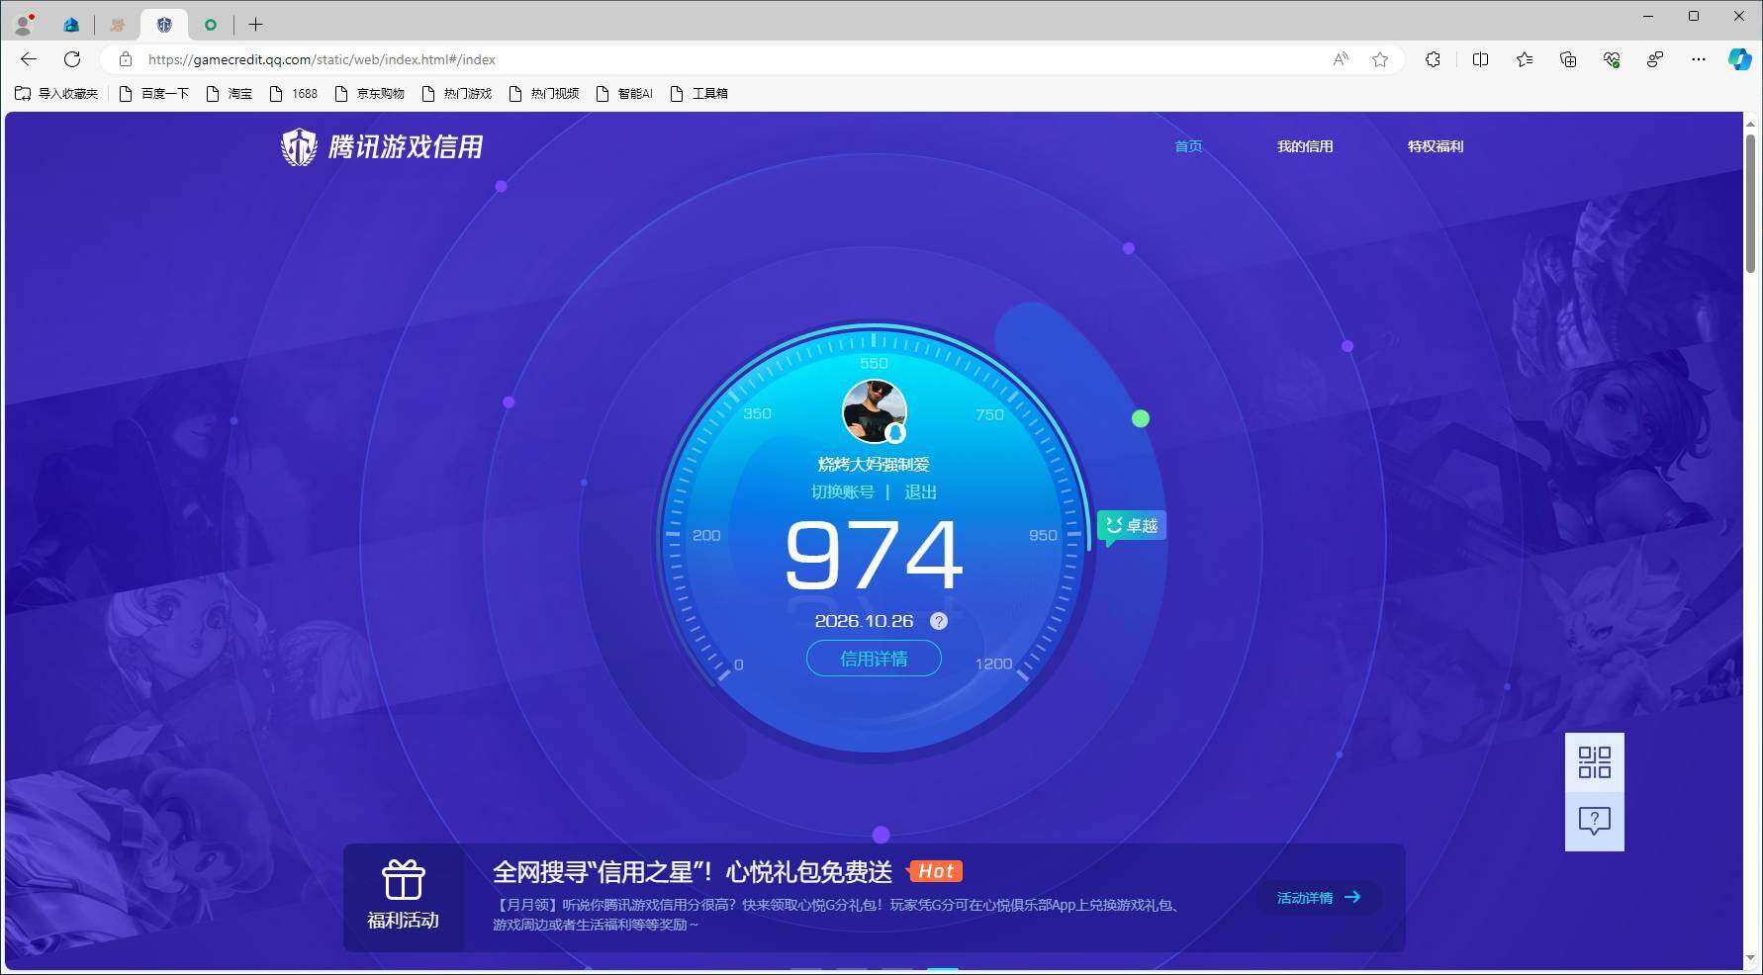Open 特权福利 navigation item
Screen dimensions: 1763x975
pos(1436,146)
